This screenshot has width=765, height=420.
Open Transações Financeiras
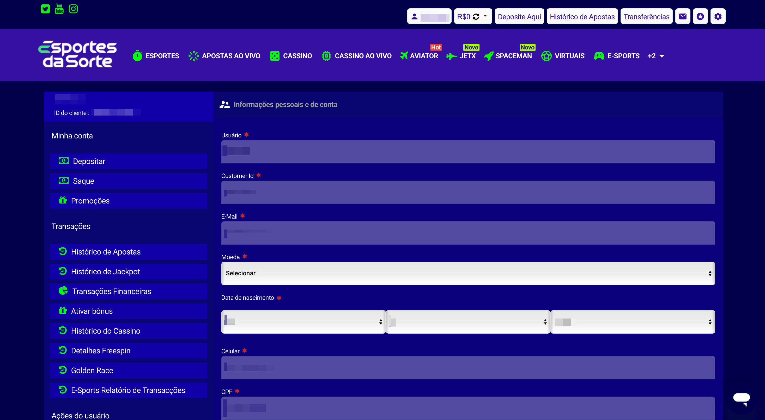coord(129,292)
